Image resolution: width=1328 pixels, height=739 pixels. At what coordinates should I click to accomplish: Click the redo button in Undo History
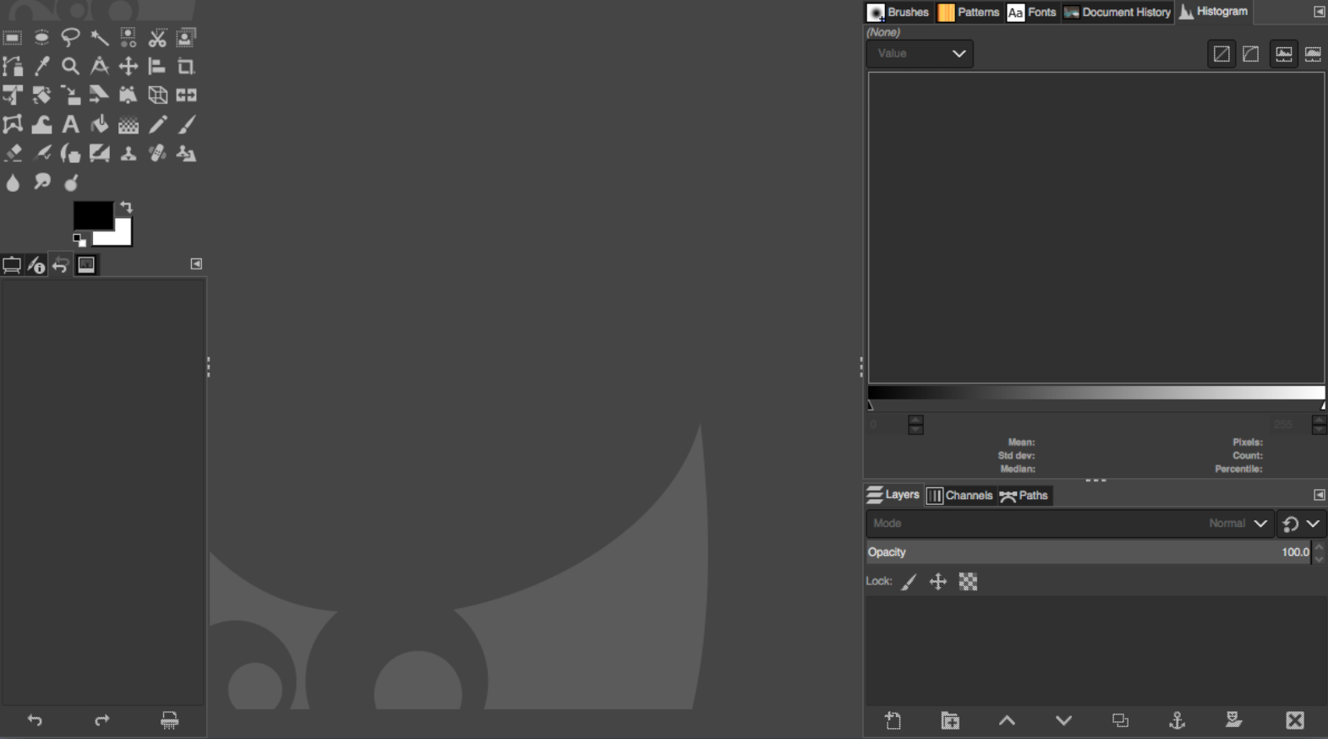point(102,720)
